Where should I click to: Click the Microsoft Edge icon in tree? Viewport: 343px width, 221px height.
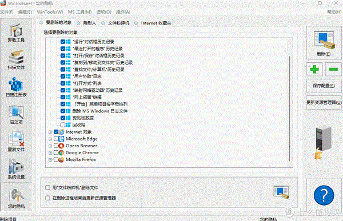(x=62, y=139)
